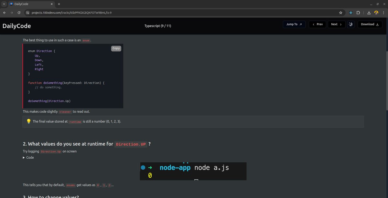Reload the page with refresh icon
The image size is (388, 198).
point(19,13)
